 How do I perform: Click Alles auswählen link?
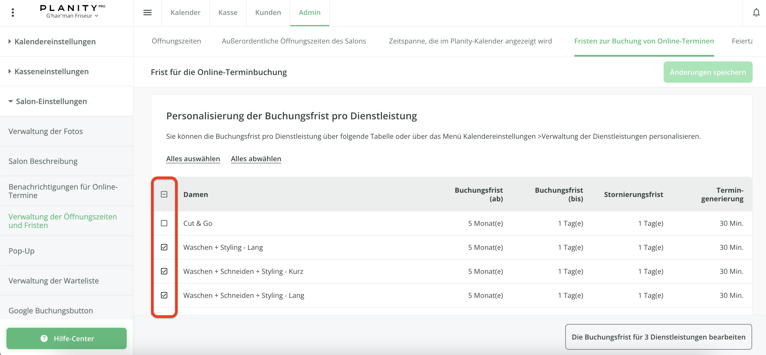tap(193, 159)
